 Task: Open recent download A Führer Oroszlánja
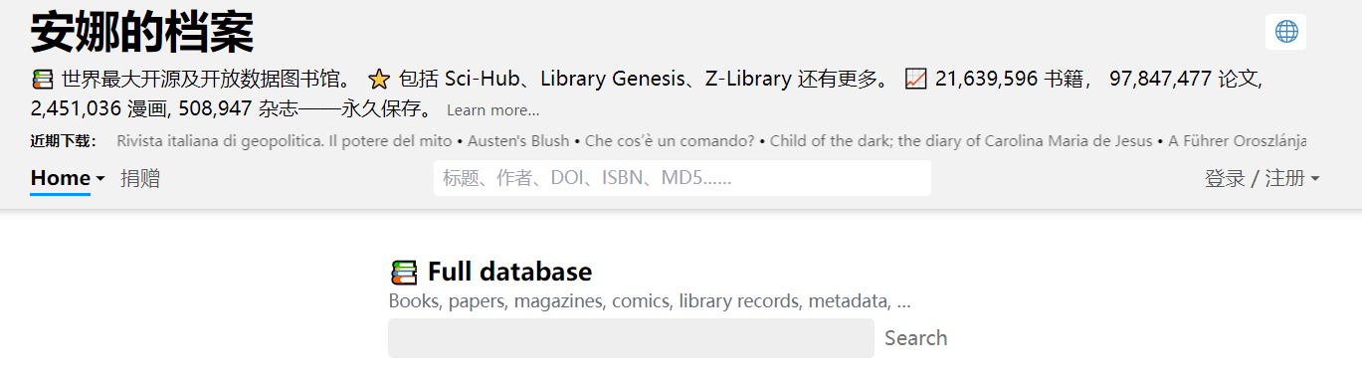[x=1237, y=141]
